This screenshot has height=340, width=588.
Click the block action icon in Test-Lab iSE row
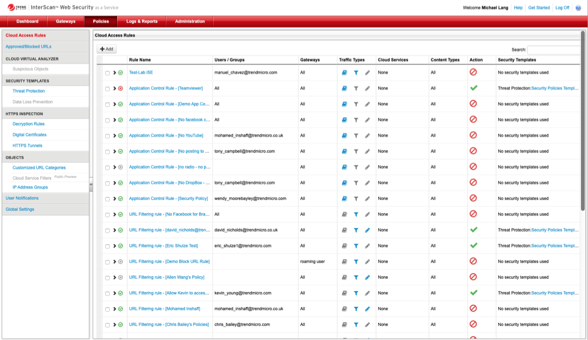click(473, 72)
